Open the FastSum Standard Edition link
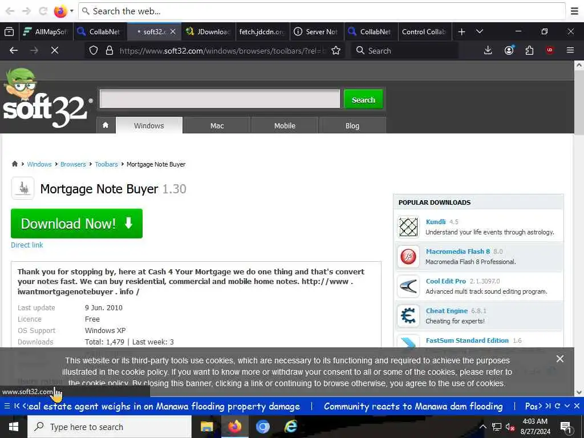The height and width of the screenshot is (438, 584). (467, 340)
